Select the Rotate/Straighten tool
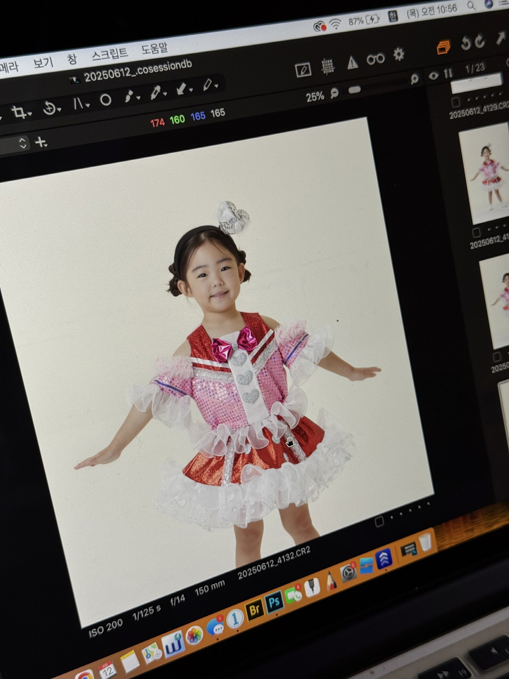 tap(49, 108)
